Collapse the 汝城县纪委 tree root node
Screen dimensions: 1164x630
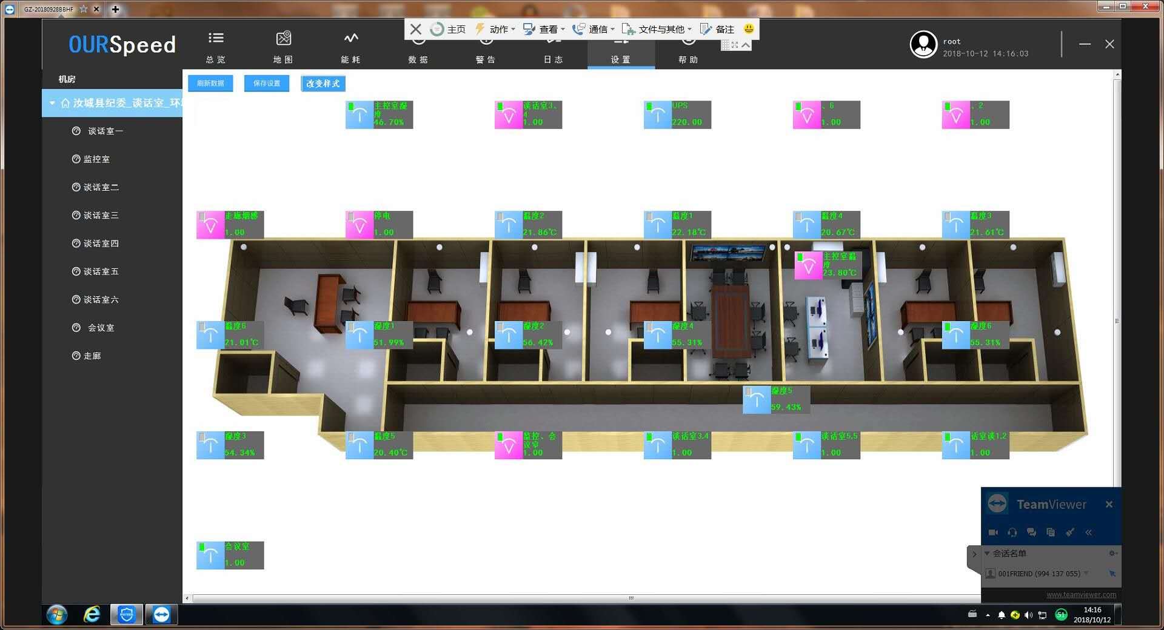coord(52,104)
